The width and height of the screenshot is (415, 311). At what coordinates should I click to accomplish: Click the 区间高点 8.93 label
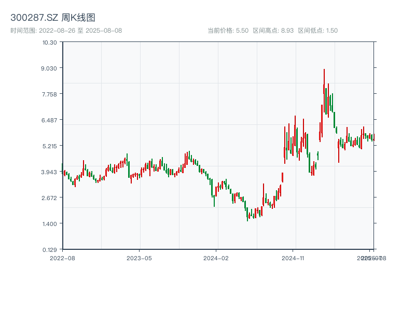(273, 31)
